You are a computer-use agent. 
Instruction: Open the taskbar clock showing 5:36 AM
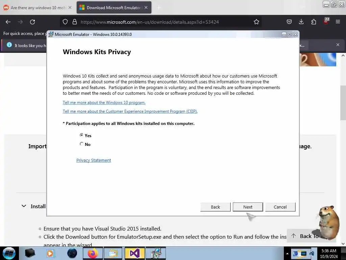pos(329,254)
